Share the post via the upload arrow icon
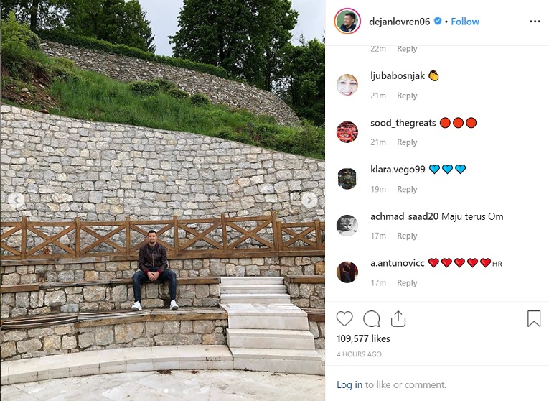The width and height of the screenshot is (549, 401). (398, 318)
